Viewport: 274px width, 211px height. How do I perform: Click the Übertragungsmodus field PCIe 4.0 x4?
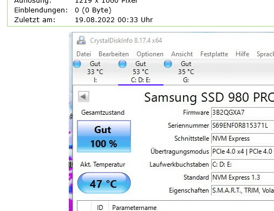pos(243,151)
